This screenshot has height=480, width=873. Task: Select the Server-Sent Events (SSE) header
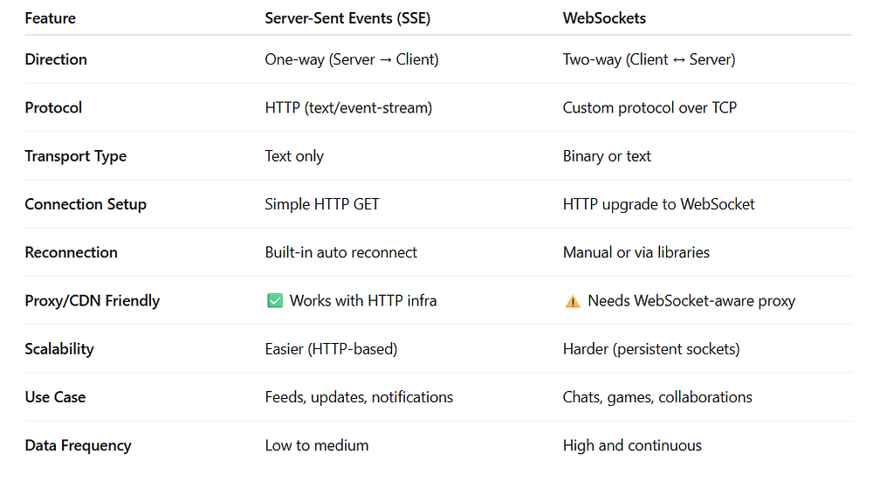[347, 17]
